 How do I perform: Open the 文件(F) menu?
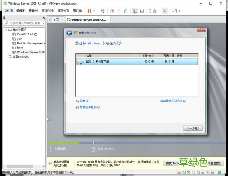tap(9, 11)
